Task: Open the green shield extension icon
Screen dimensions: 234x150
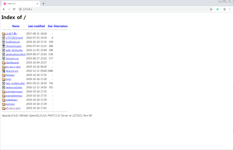Action: click(218, 9)
